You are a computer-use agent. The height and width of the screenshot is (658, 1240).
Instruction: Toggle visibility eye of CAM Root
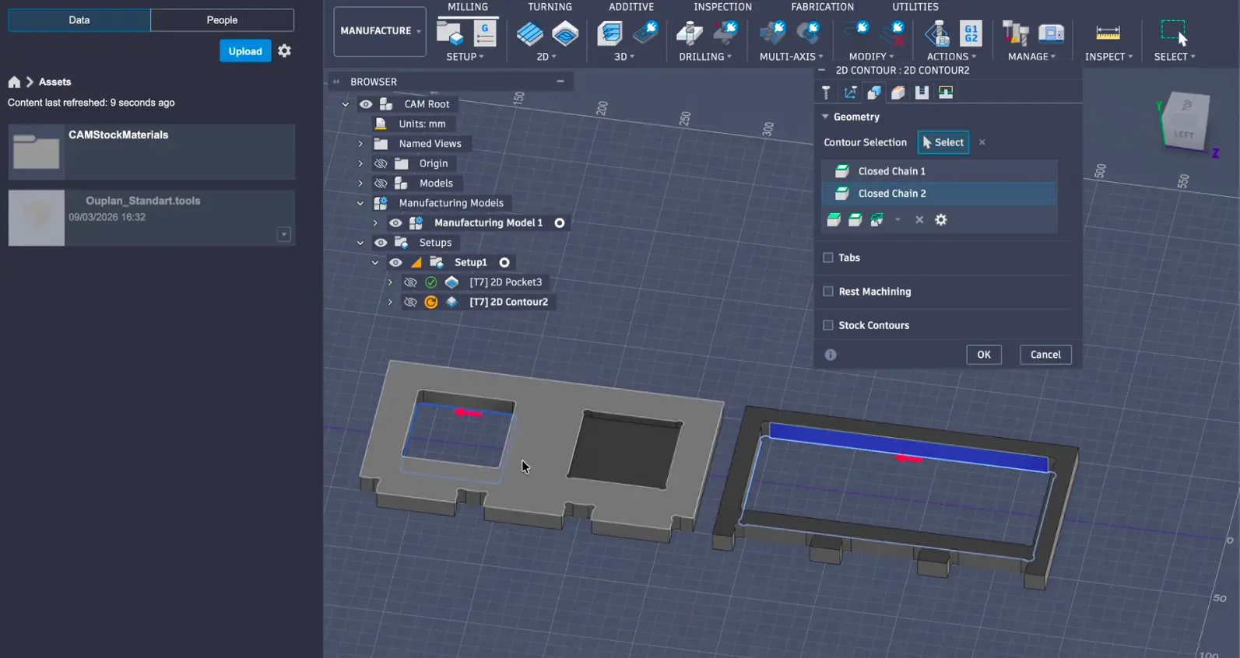point(366,104)
